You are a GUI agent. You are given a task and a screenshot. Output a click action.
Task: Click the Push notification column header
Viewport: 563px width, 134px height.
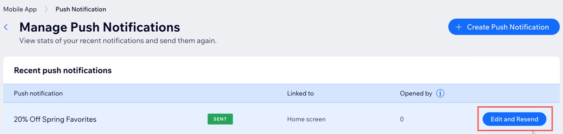pyautogui.click(x=38, y=93)
